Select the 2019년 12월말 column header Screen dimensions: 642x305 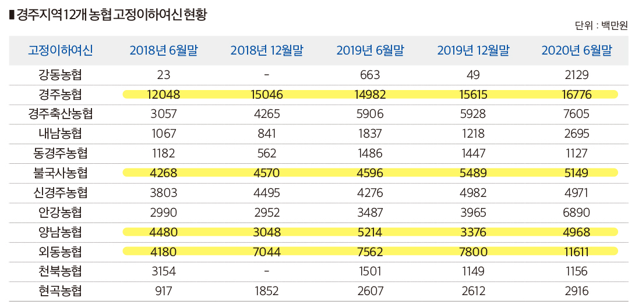[x=473, y=51]
